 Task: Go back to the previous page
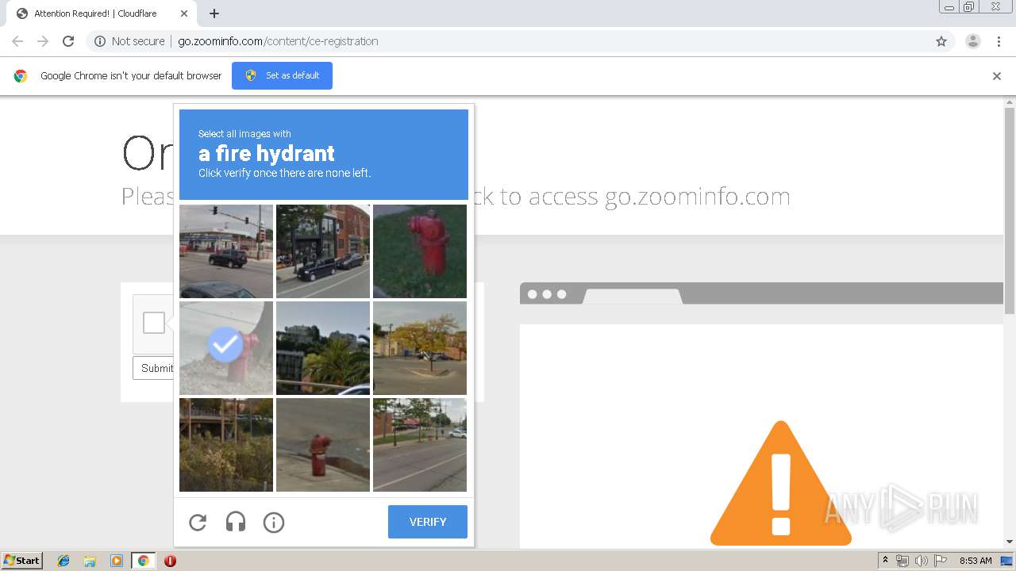point(17,41)
